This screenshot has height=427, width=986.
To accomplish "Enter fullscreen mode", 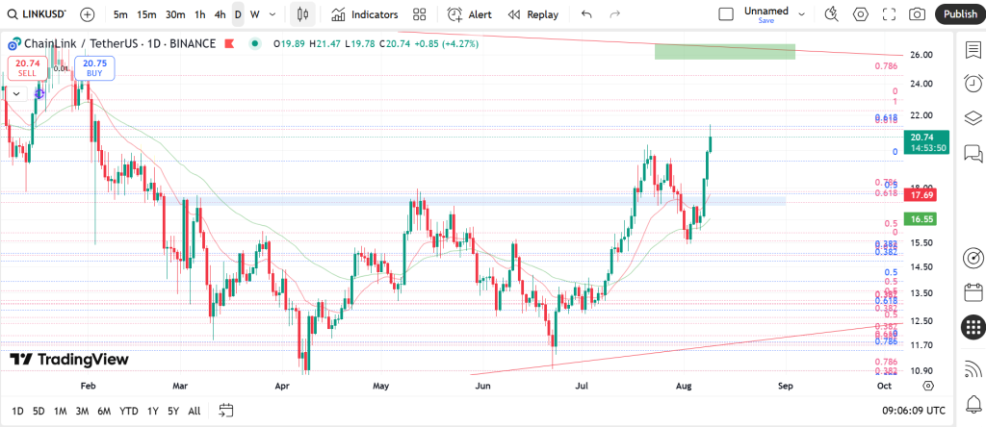I will [889, 13].
